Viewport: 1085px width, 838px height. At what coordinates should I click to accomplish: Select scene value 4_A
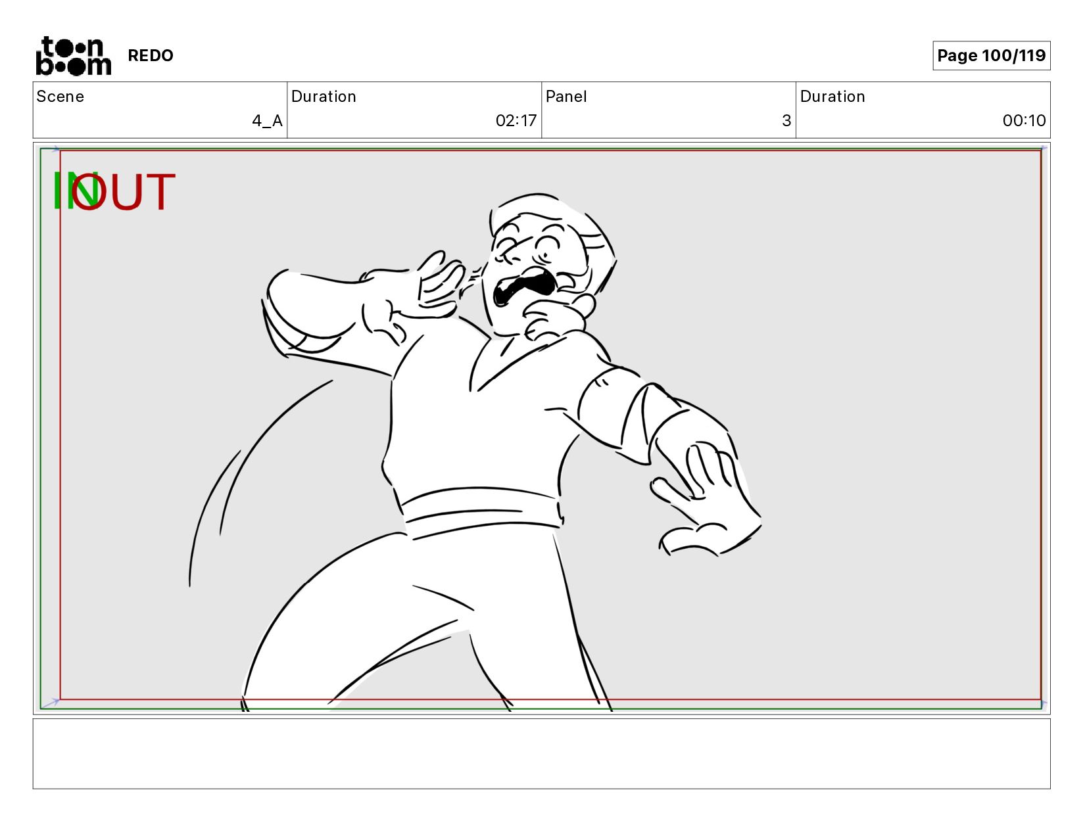(x=267, y=121)
